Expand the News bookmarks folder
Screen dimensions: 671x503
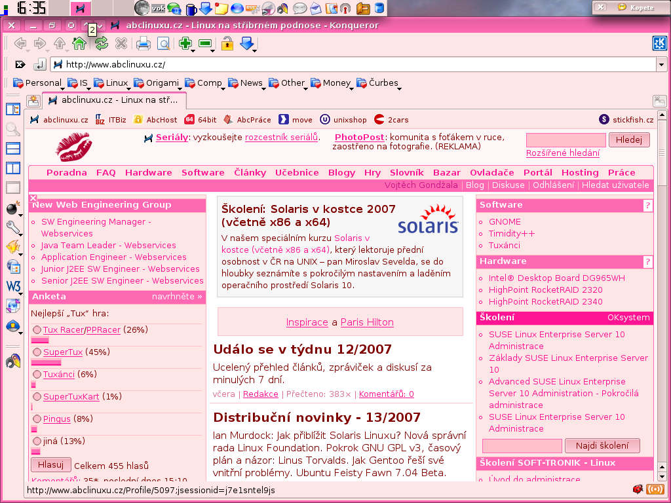[246, 83]
